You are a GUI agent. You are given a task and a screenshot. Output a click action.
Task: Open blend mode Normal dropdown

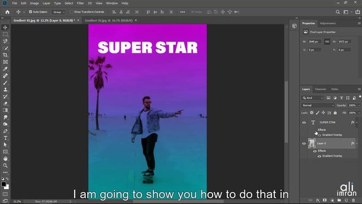click(x=318, y=105)
